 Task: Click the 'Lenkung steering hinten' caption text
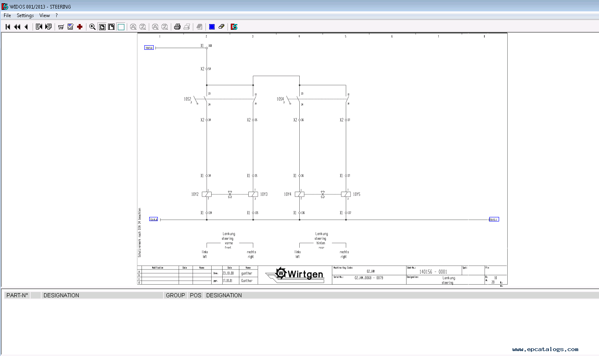click(321, 241)
